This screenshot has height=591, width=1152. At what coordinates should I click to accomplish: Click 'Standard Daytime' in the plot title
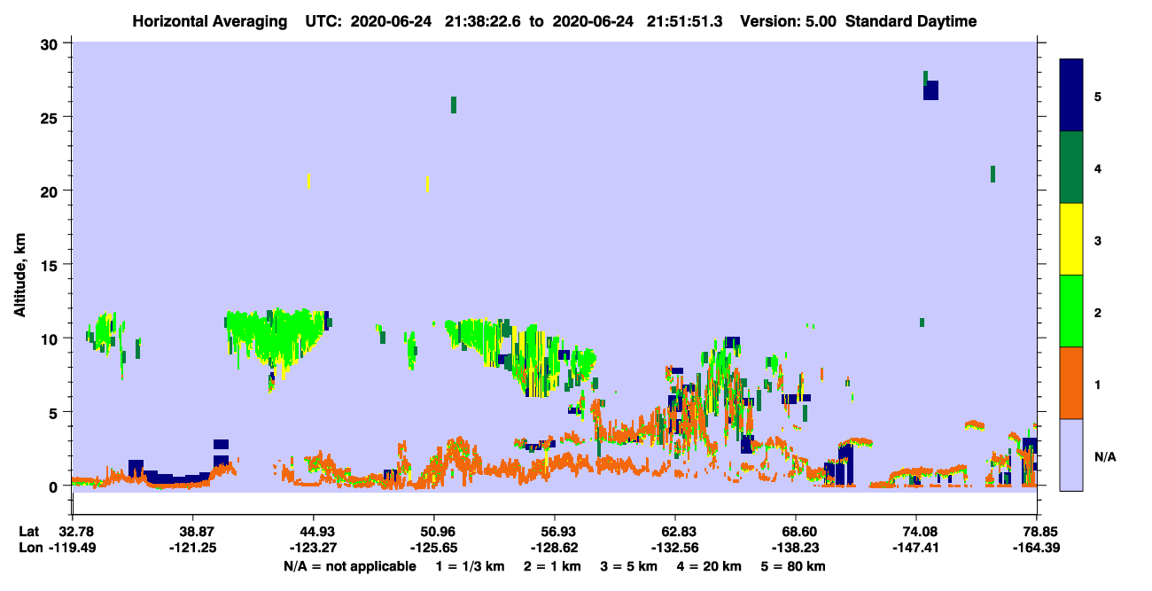click(x=911, y=21)
